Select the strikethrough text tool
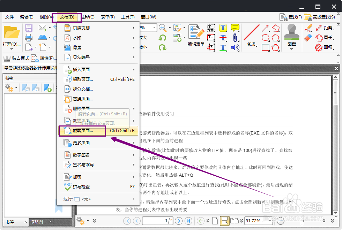 [x=223, y=37]
